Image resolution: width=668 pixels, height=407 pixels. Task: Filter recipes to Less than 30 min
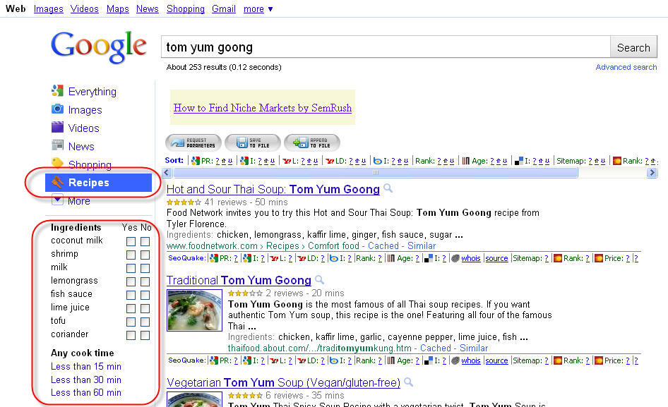[x=86, y=379]
